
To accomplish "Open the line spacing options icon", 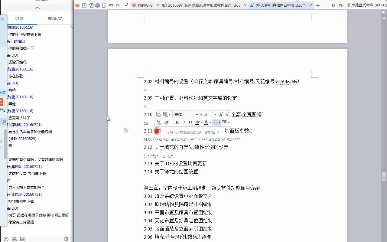I will pos(224,123).
